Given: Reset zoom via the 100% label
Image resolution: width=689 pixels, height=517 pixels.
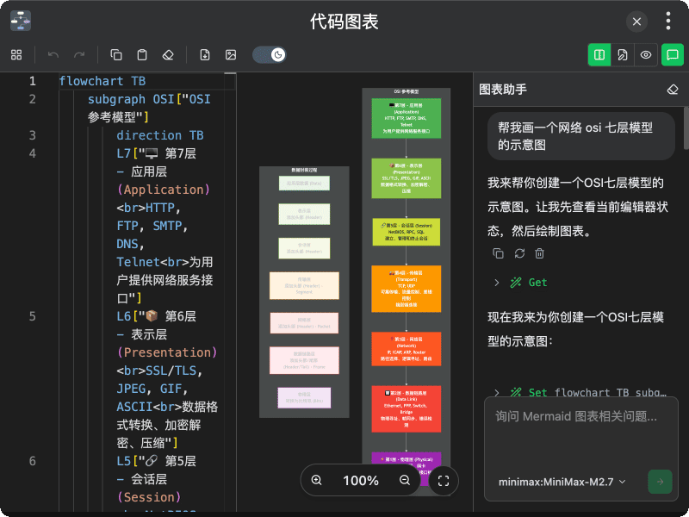Looking at the screenshot, I should (361, 481).
